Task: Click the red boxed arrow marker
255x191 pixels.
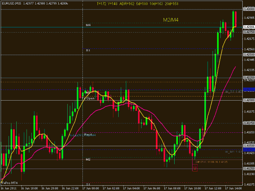Action: click(195, 168)
